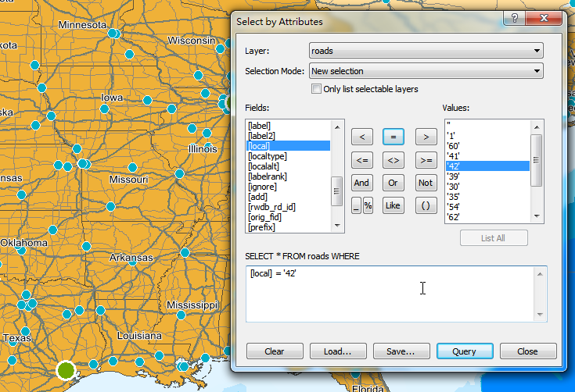Click Fields list scroll down arrow

(337, 226)
